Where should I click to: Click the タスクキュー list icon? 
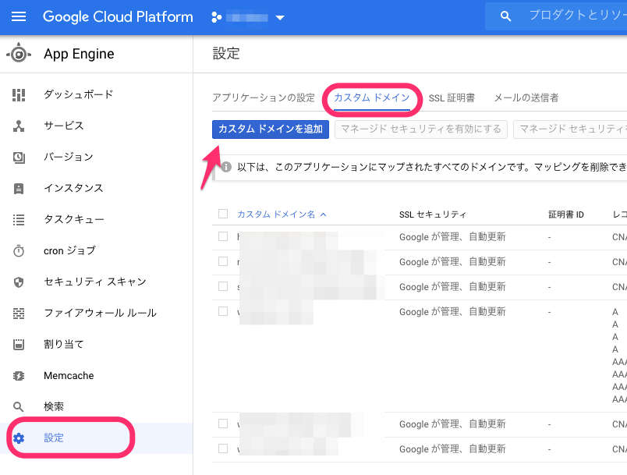coord(19,219)
